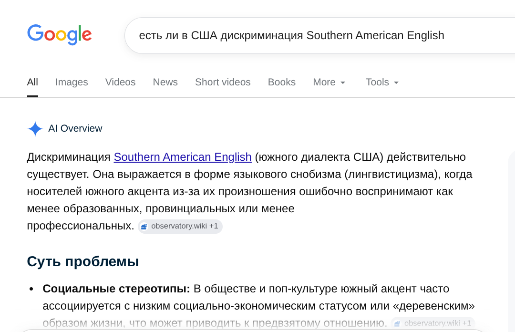
Task: Click the arrow next to Tools
Action: click(396, 83)
